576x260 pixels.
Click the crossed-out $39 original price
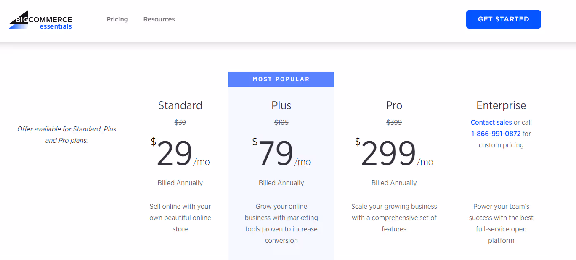tap(180, 122)
